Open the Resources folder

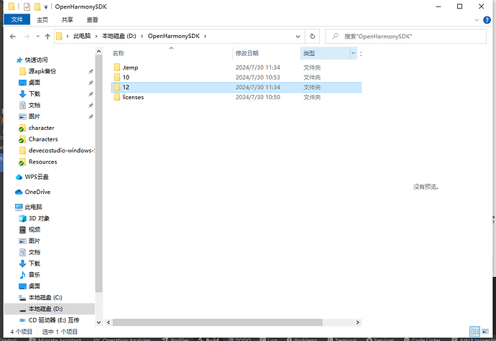click(42, 162)
